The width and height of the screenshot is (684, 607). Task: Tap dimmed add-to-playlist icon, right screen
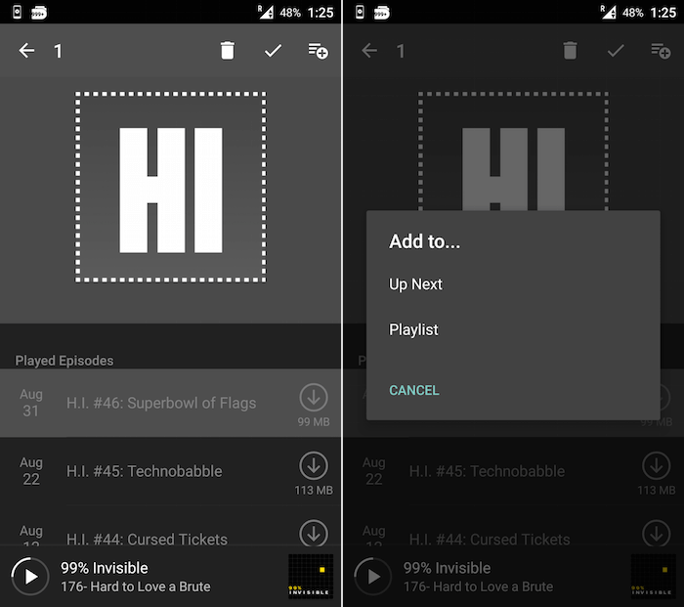661,51
